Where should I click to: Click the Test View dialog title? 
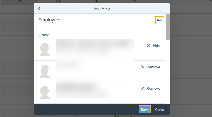(102, 8)
